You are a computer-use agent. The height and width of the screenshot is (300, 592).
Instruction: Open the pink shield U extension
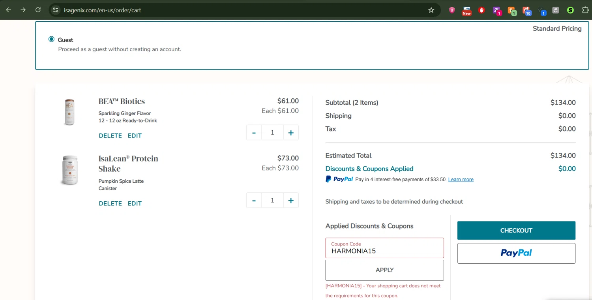coord(452,10)
